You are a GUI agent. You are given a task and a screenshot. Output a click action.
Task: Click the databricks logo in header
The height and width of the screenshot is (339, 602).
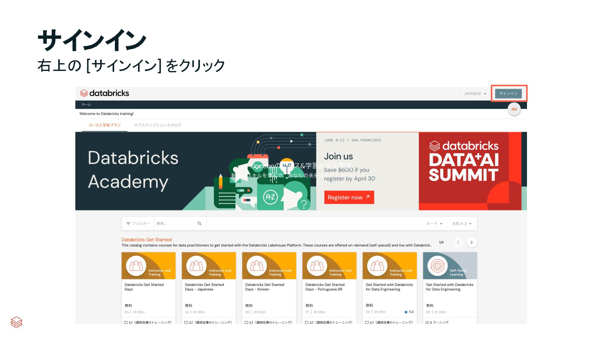click(105, 93)
